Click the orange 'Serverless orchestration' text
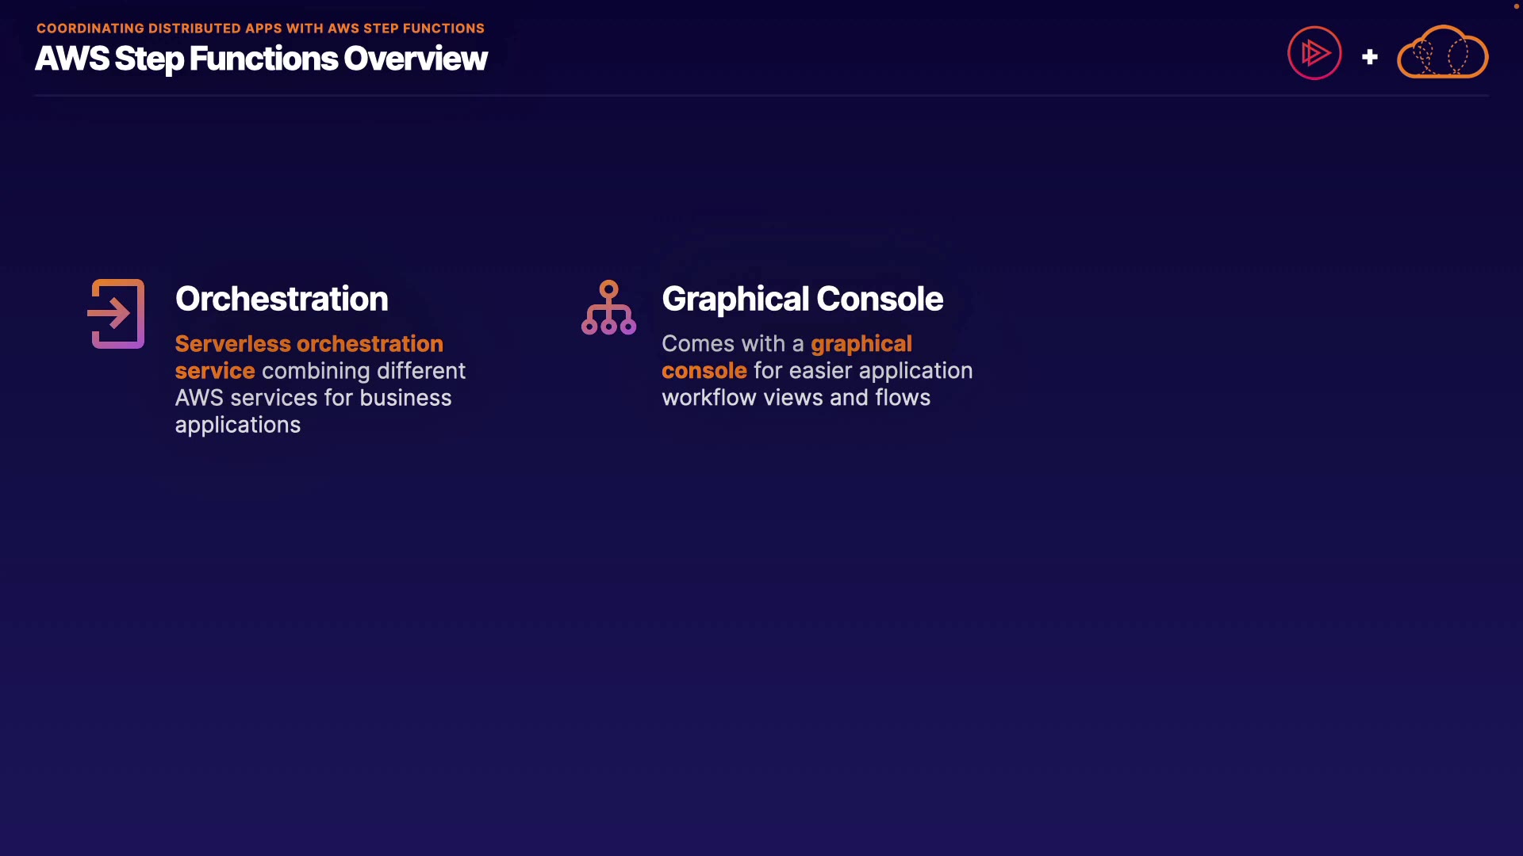 pos(309,344)
